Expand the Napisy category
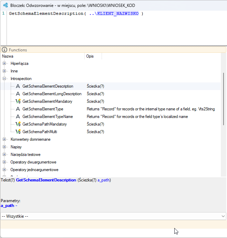227x238 pixels. coord(4,147)
